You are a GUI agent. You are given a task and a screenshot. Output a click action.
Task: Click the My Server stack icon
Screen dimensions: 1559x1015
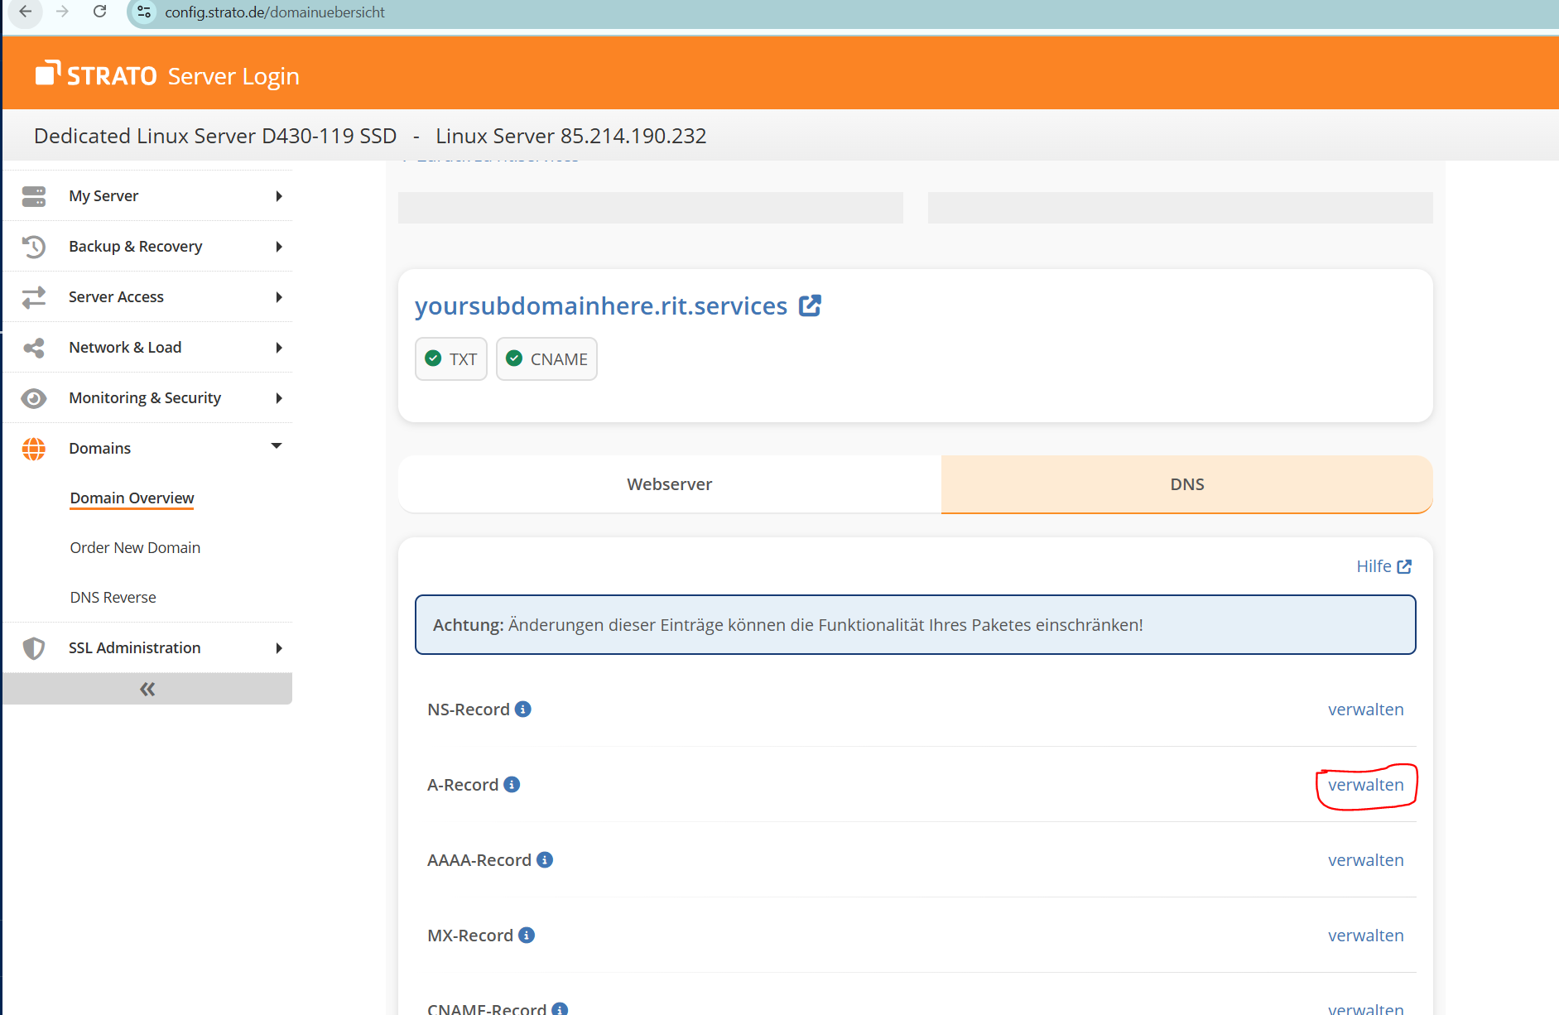(x=34, y=196)
